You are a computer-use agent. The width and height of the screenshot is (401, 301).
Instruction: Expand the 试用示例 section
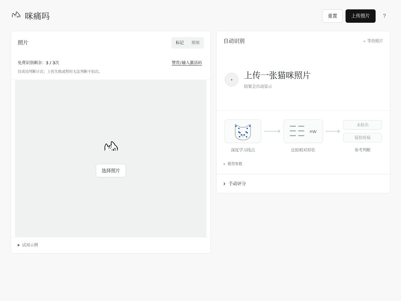28,245
